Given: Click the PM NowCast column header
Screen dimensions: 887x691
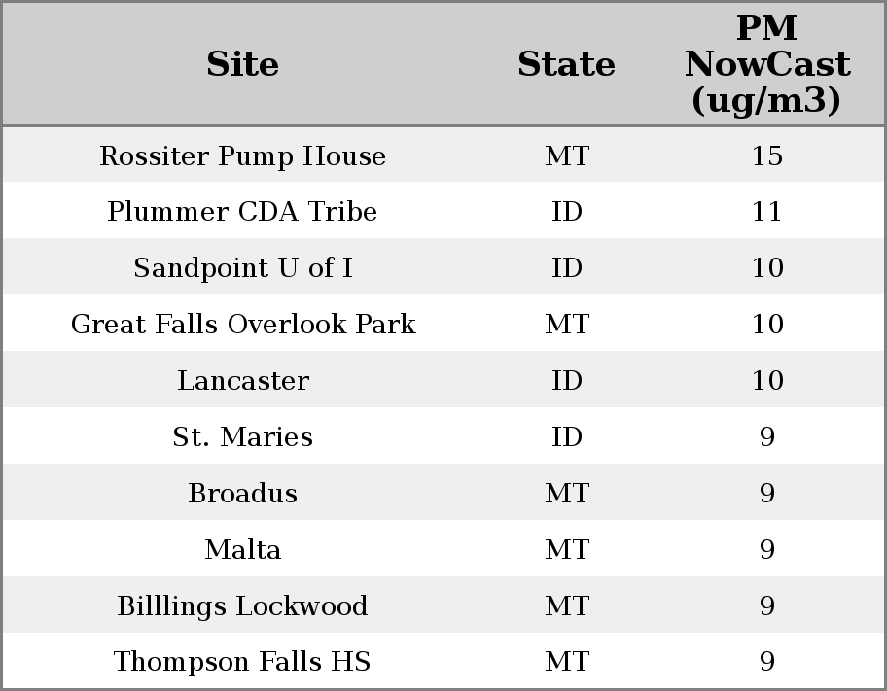Looking at the screenshot, I should coord(766,65).
